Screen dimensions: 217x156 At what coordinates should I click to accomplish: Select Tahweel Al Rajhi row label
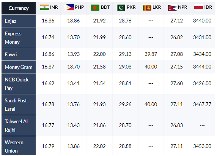pos(19,126)
